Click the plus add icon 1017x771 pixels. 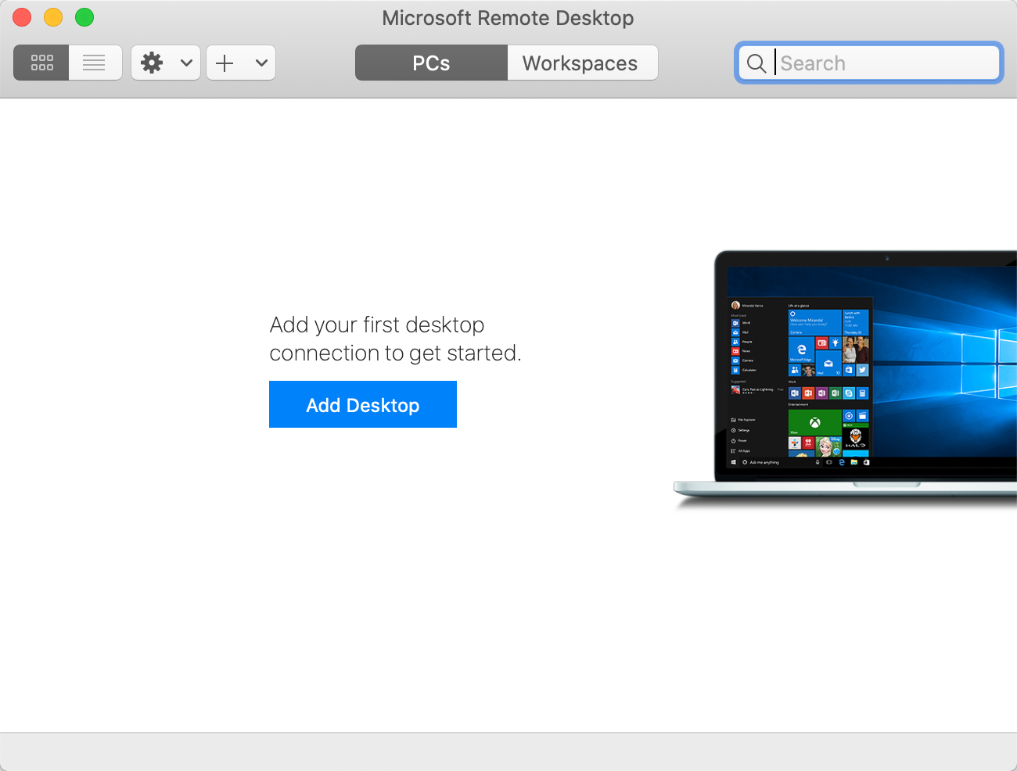click(225, 63)
